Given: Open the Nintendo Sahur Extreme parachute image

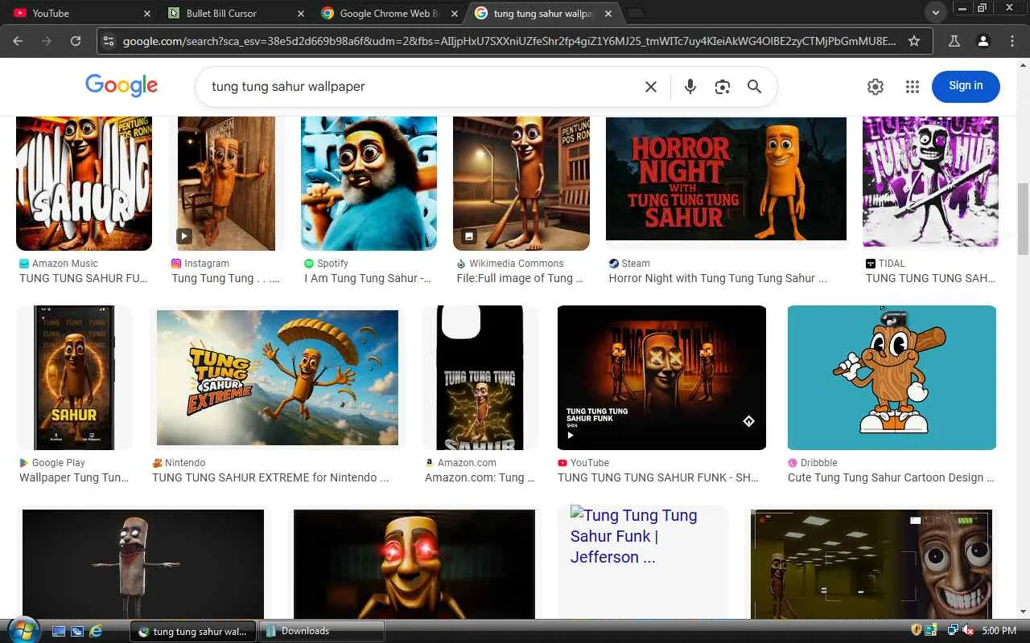Looking at the screenshot, I should tap(278, 378).
